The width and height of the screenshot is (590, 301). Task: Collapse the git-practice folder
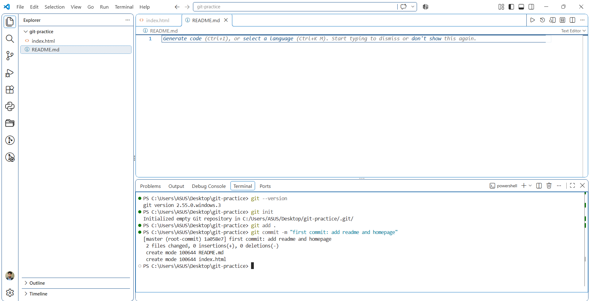(x=26, y=32)
